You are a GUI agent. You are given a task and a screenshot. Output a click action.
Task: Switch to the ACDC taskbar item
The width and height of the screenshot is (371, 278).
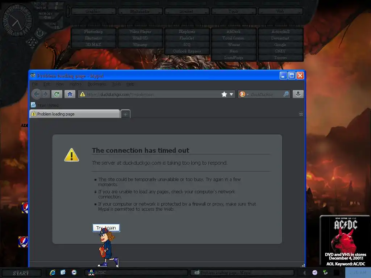pyautogui.click(x=136, y=273)
